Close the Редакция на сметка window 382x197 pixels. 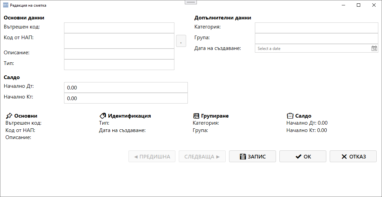coord(374,5)
